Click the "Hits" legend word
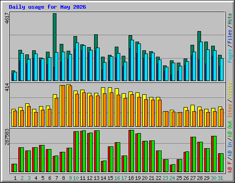This screenshot has height=183, width=235. pos(230,19)
